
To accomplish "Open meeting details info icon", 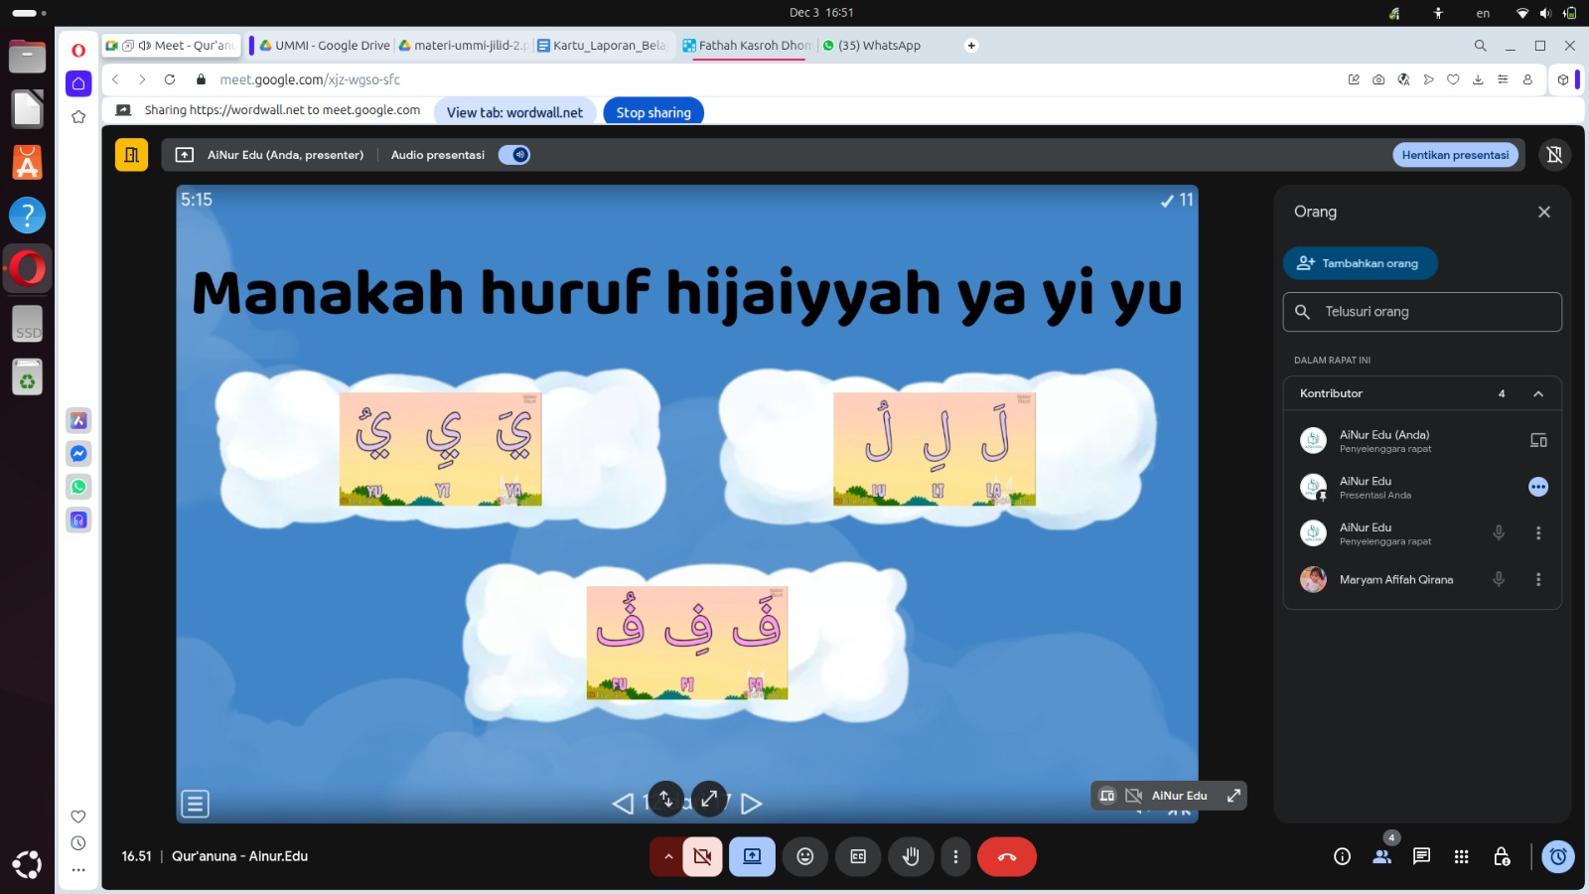I will click(x=1342, y=856).
